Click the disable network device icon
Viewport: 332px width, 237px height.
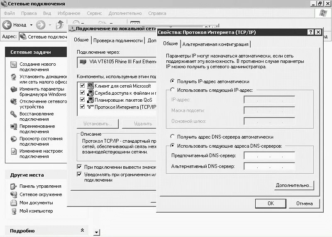(x=14, y=102)
